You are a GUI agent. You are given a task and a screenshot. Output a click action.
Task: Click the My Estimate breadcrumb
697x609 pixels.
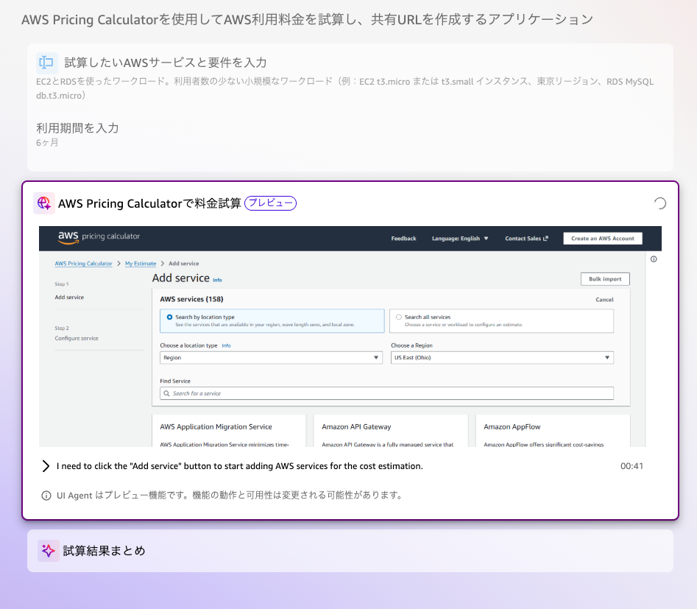(140, 264)
